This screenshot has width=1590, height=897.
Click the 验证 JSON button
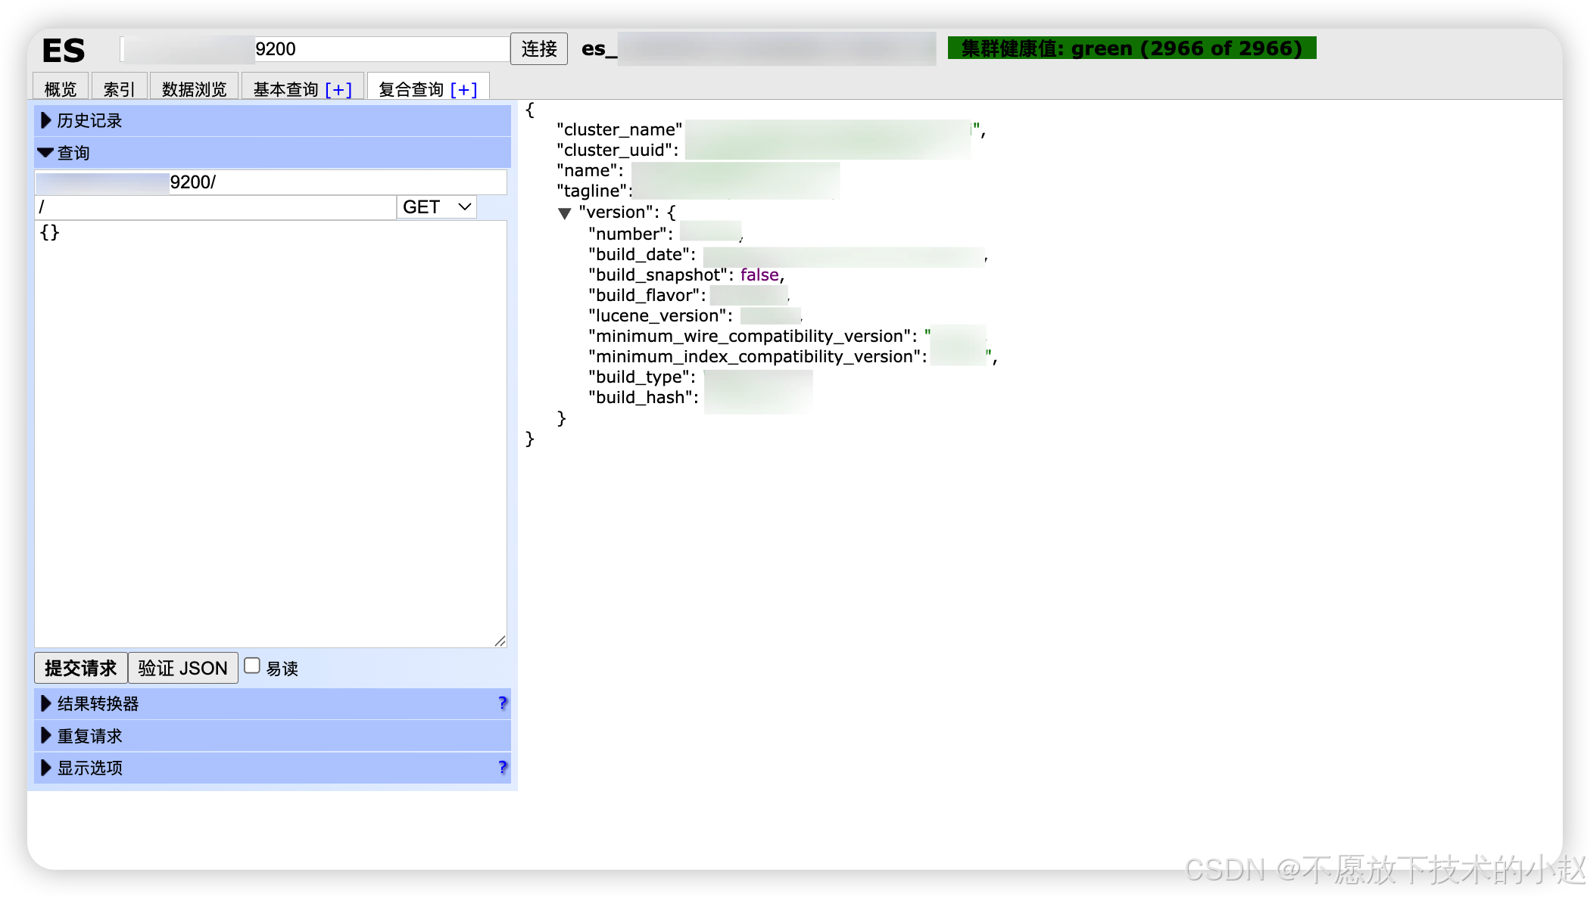tap(182, 668)
